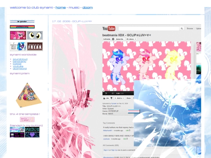The image size is (211, 158).
Task: Click the blue sky cloud overlay image
Action: (x=167, y=113)
